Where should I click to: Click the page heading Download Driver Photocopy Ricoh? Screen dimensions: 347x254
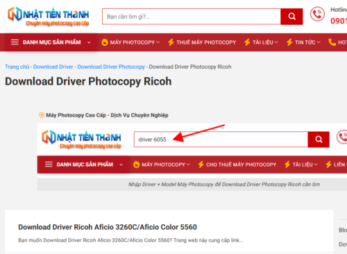[x=88, y=81]
